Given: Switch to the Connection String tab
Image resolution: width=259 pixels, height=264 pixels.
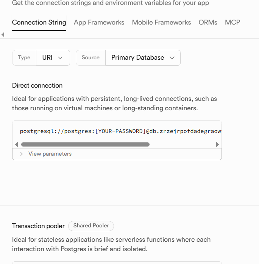Looking at the screenshot, I should click(39, 22).
